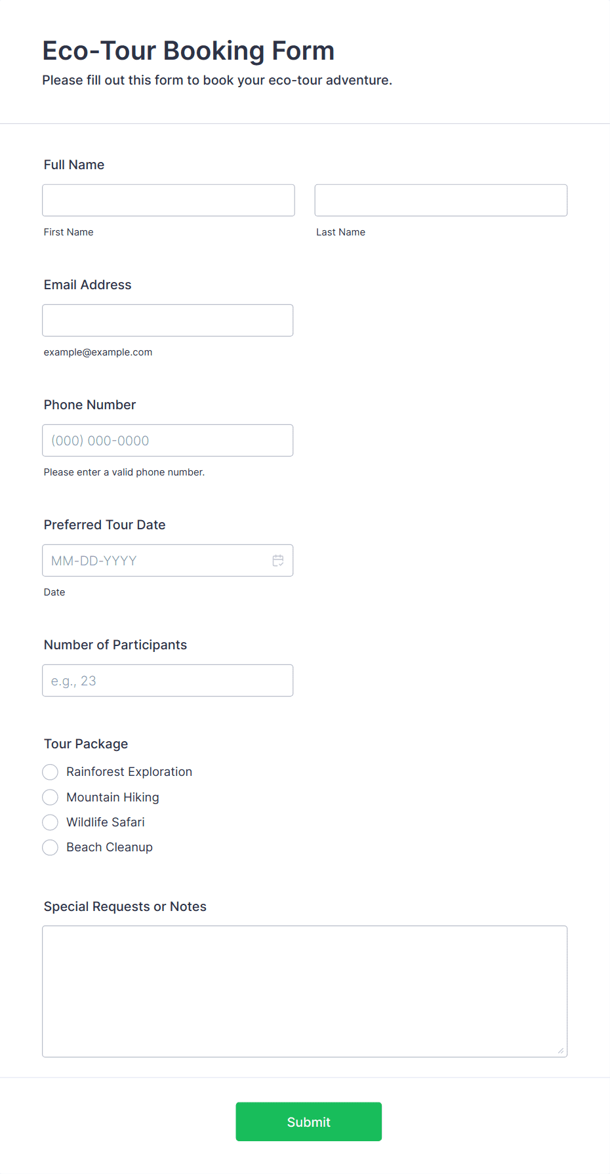Pick the Wildlife Safari radio button
Viewport: 610px width, 1174px height.
coord(51,822)
